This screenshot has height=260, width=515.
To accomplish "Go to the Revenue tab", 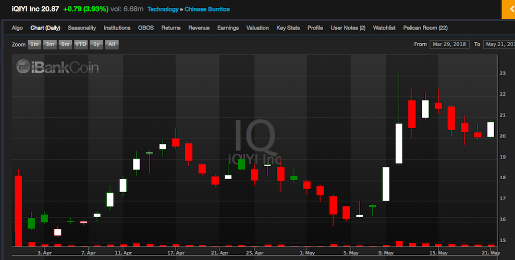I will (x=199, y=28).
